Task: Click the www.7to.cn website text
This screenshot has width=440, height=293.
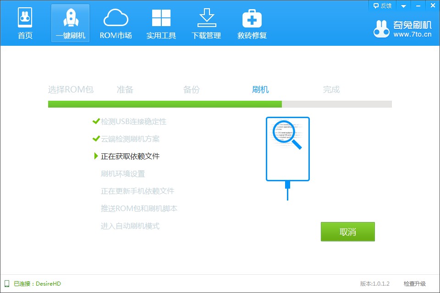Action: [412, 34]
